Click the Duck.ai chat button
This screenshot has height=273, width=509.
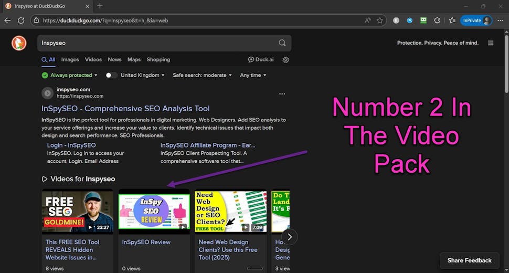(x=261, y=60)
